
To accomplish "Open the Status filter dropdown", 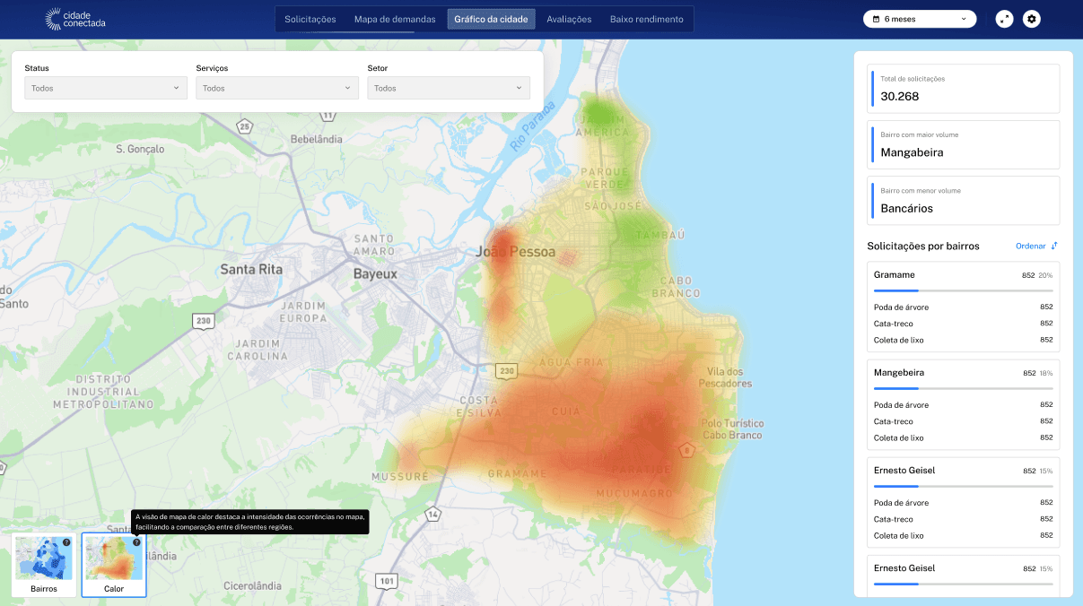I will point(106,88).
